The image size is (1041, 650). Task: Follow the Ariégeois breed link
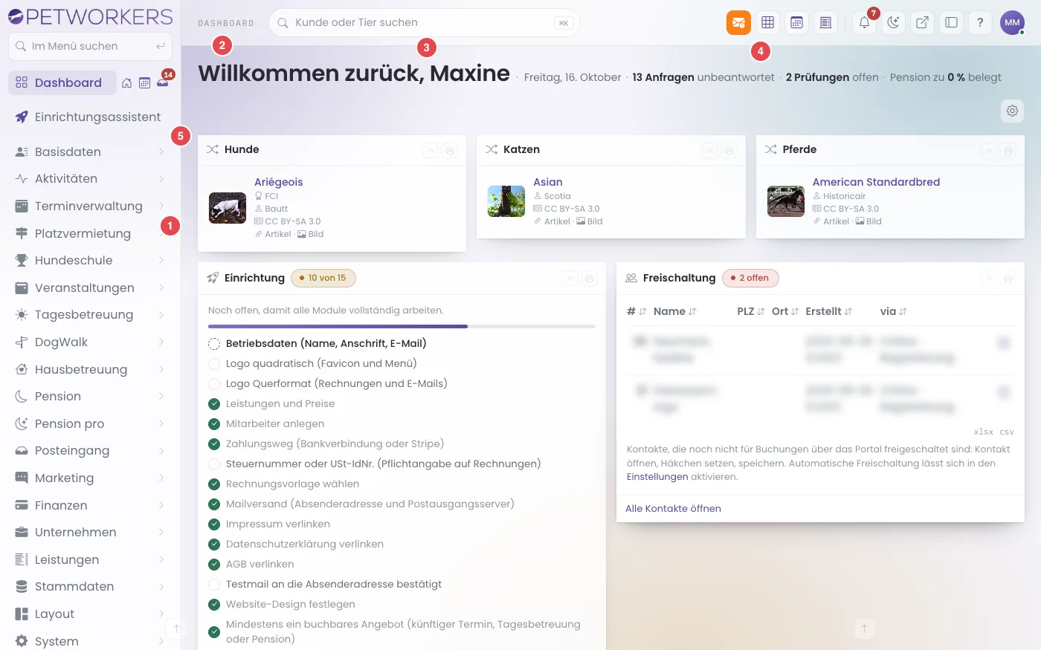tap(278, 182)
